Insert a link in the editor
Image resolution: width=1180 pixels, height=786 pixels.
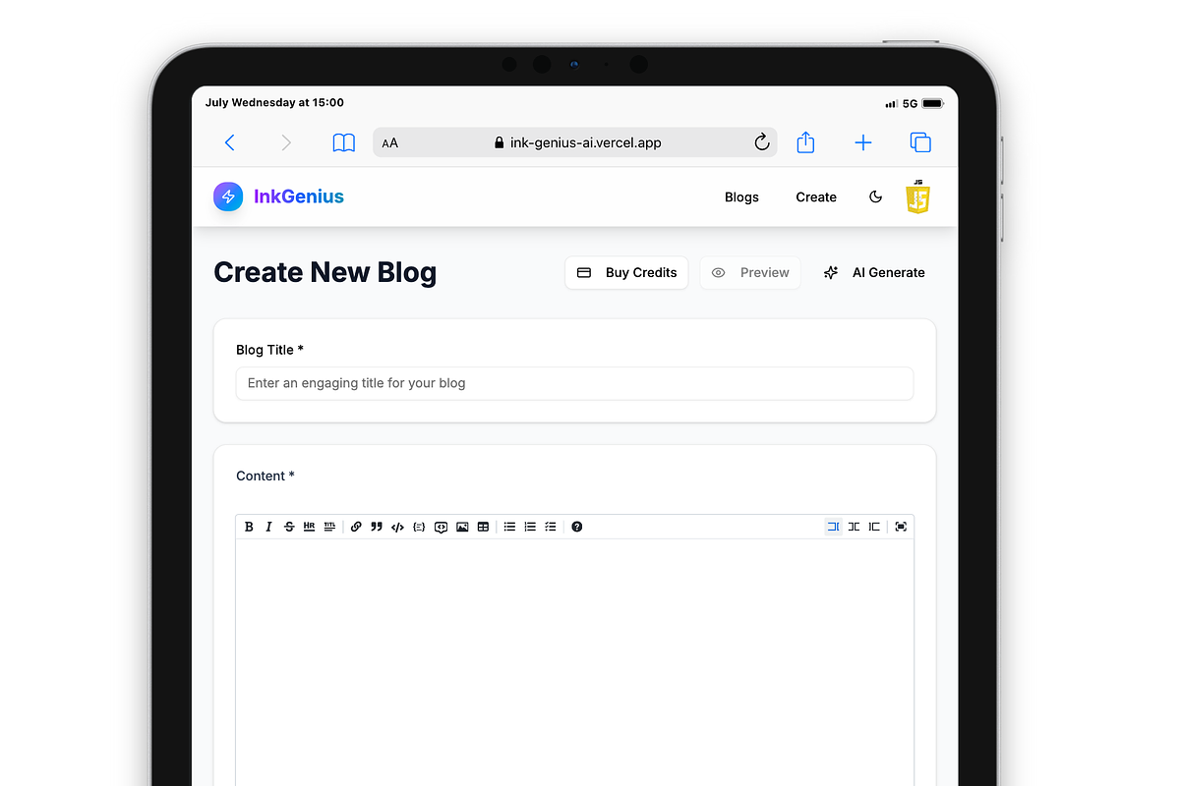click(356, 527)
